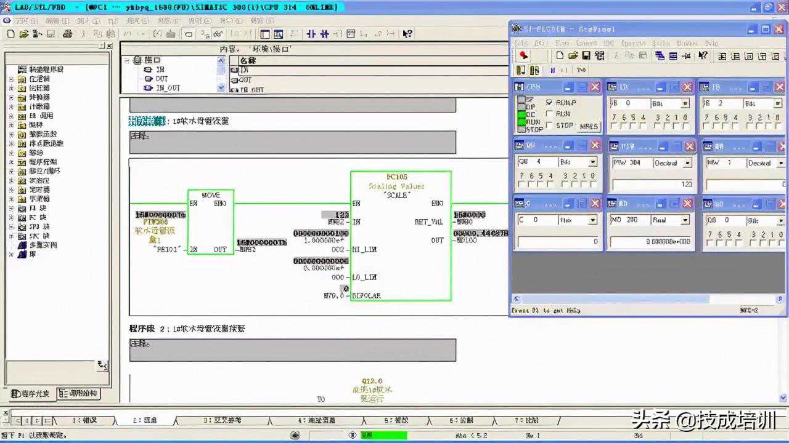Check the RUN checkbox in the CPU panel
Screen dimensions: 789x443
click(549, 114)
